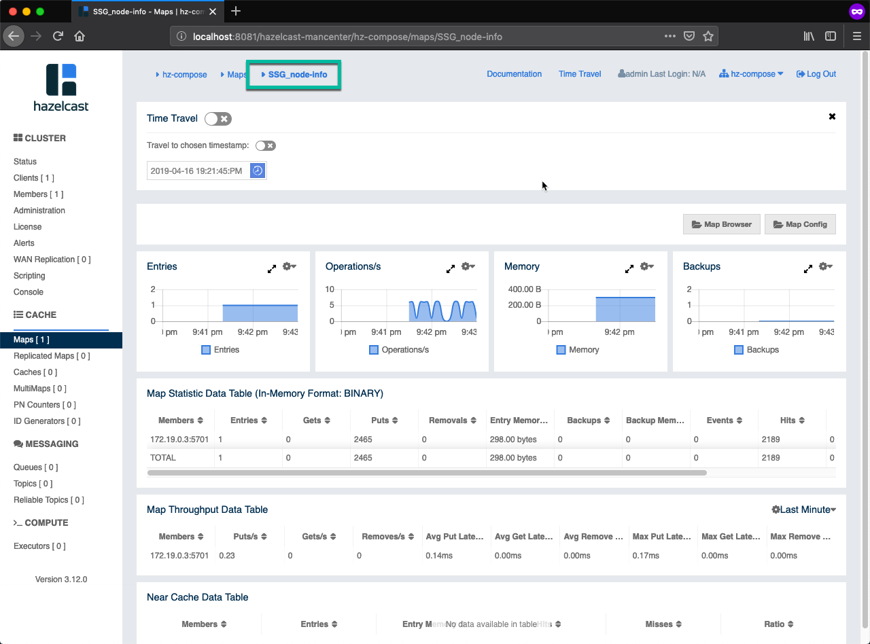The image size is (870, 644).
Task: Open Topics [ 0 ]
Action: coord(33,484)
